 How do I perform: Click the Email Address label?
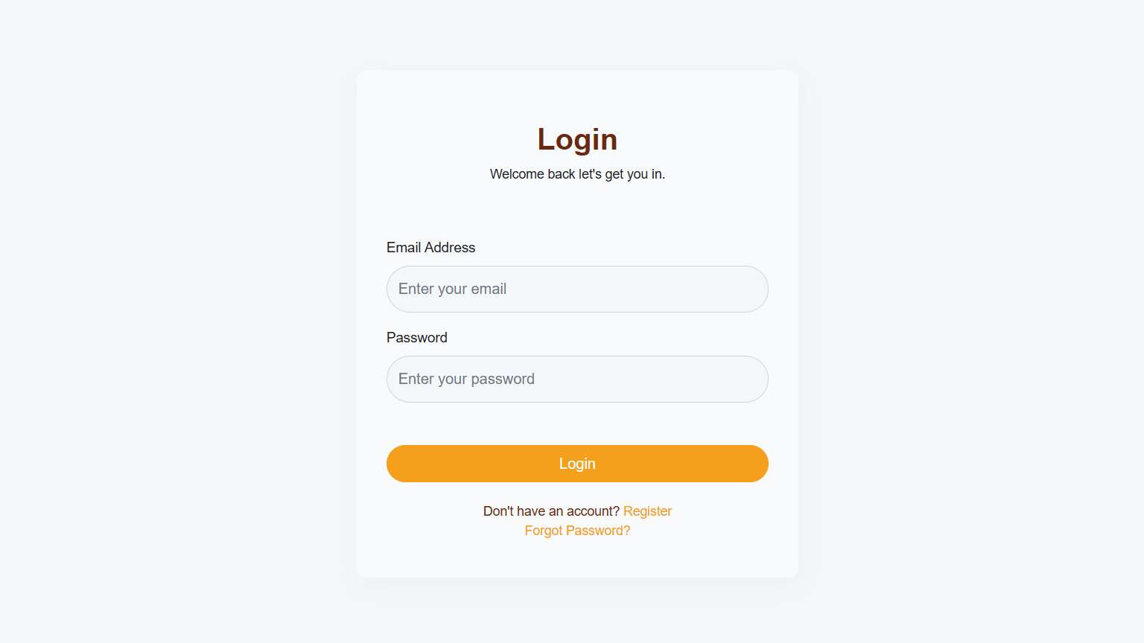pyautogui.click(x=430, y=248)
